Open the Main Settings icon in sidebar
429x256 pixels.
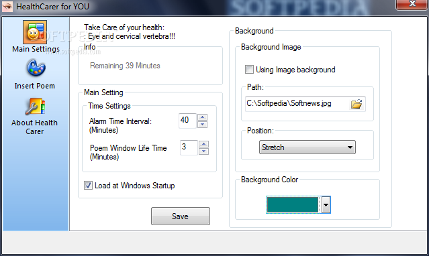(35, 32)
